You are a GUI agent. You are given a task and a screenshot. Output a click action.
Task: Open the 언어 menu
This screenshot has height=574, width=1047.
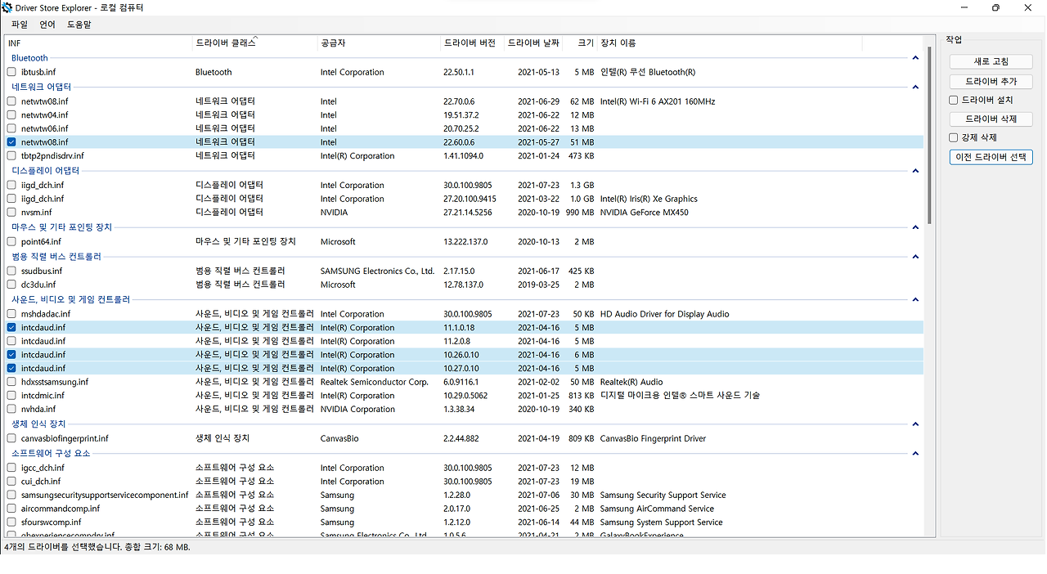(47, 24)
